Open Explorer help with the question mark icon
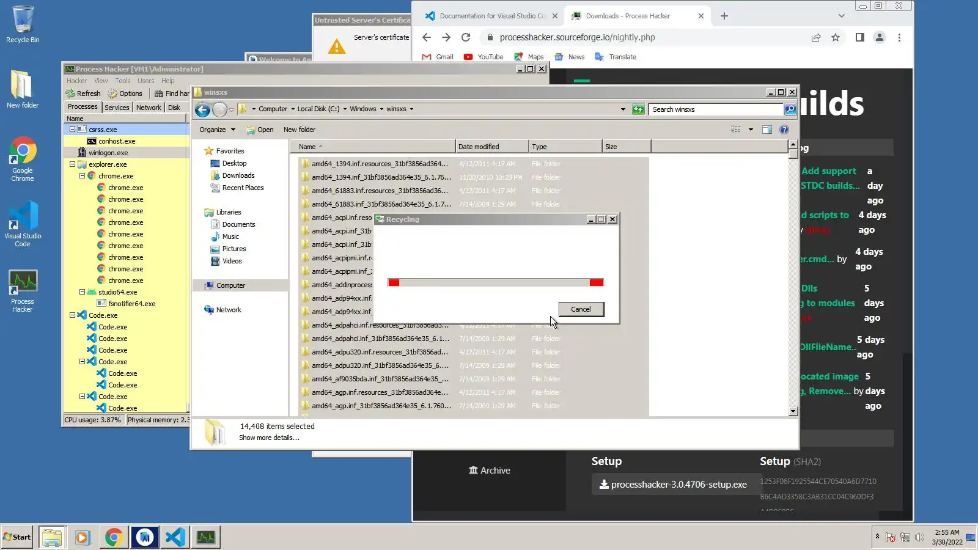 click(784, 130)
